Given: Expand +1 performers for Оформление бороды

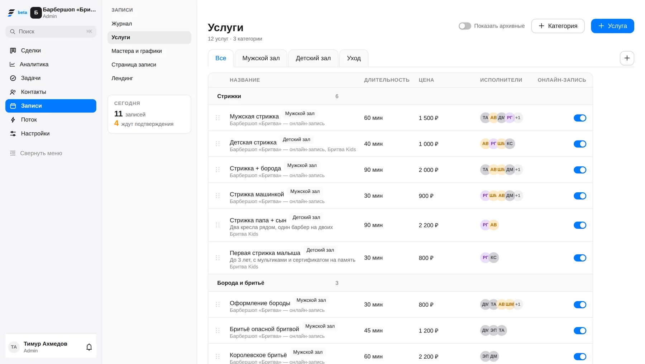Looking at the screenshot, I should 518,304.
